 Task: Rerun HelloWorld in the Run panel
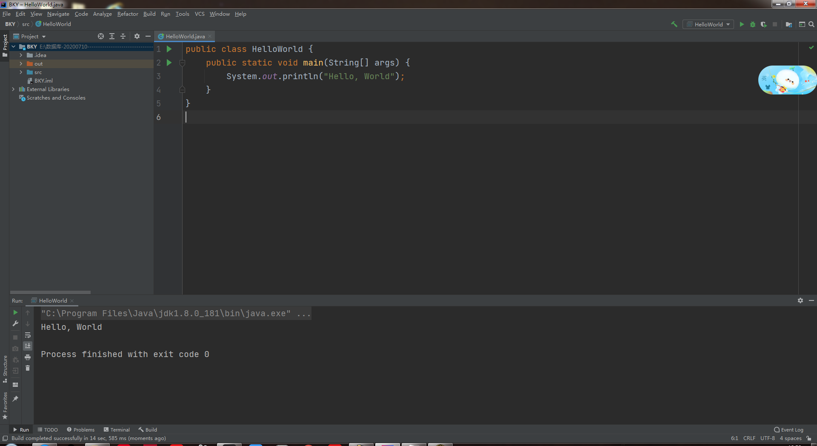point(15,312)
